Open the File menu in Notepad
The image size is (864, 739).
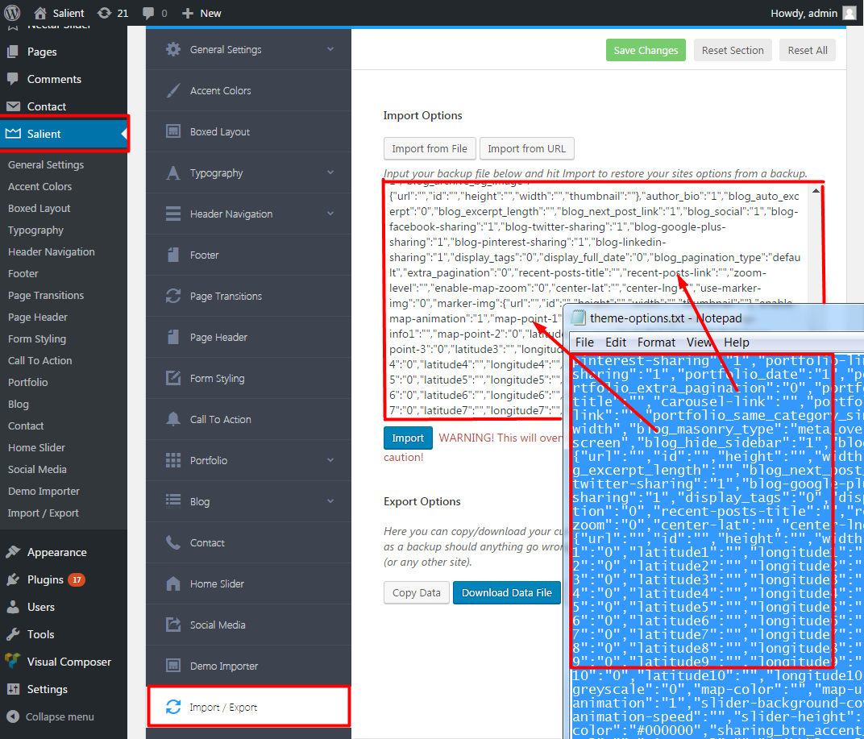point(584,343)
